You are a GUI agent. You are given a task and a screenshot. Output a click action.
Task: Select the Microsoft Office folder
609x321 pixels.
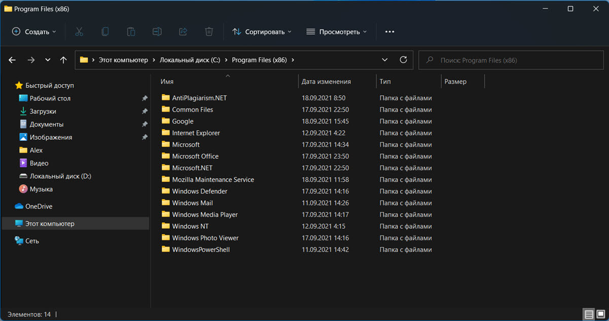[195, 156]
